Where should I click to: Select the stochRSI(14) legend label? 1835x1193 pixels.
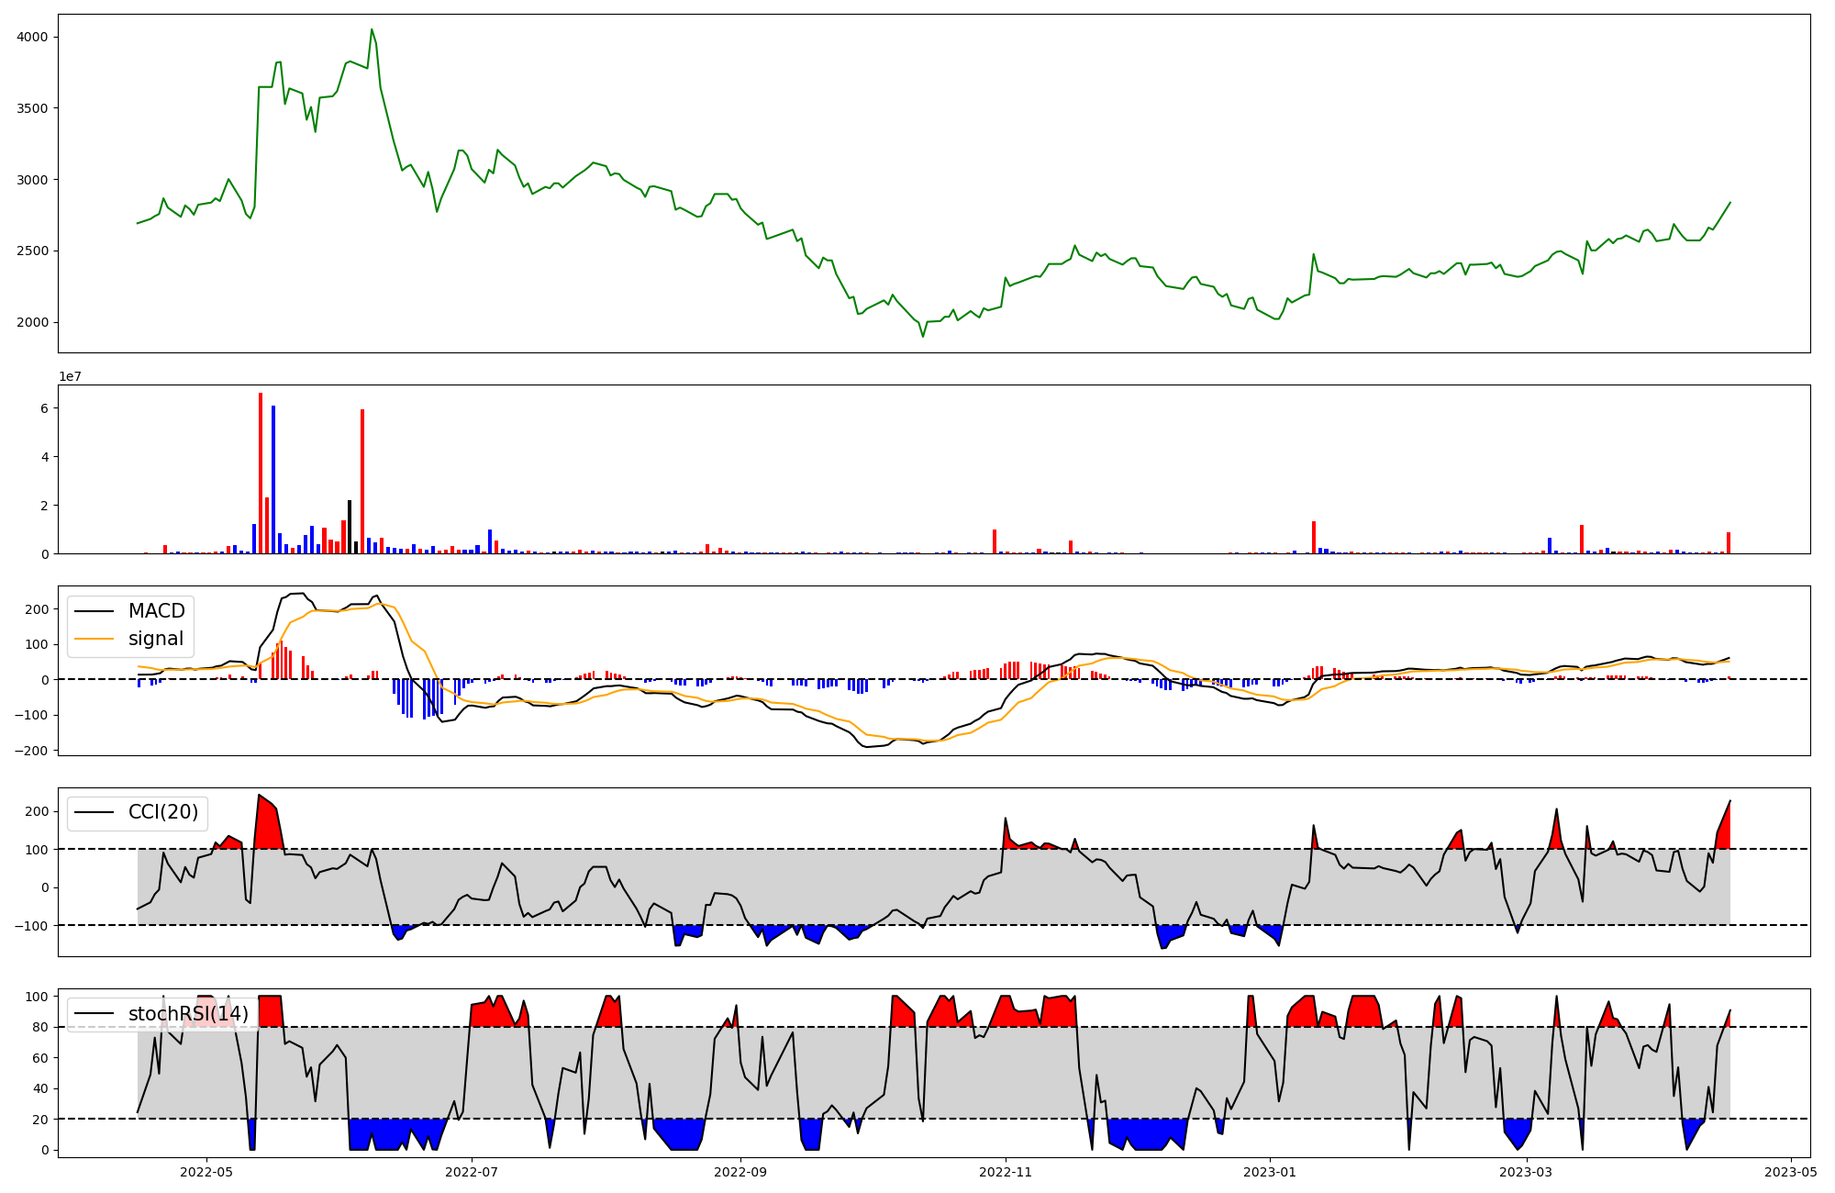[188, 1013]
